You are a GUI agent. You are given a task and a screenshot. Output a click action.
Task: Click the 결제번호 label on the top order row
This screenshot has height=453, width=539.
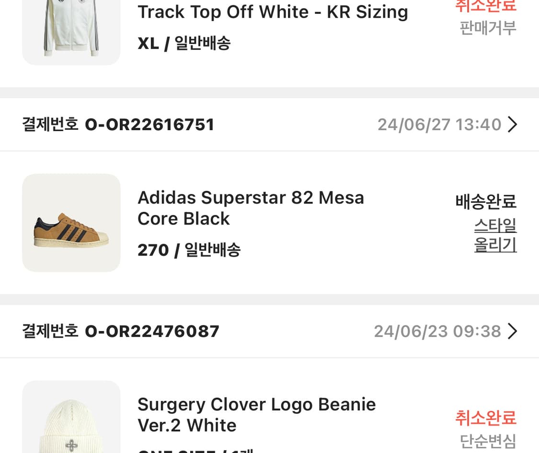[x=50, y=124]
